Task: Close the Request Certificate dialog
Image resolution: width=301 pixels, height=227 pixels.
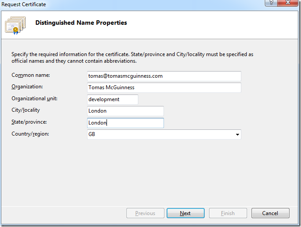Action: 288,3
